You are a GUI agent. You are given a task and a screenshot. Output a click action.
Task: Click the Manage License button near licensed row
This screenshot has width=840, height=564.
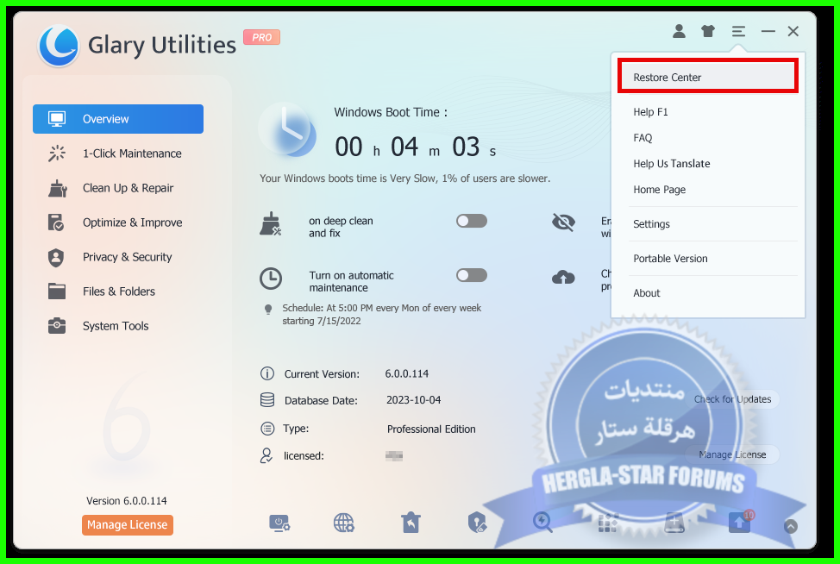[732, 454]
